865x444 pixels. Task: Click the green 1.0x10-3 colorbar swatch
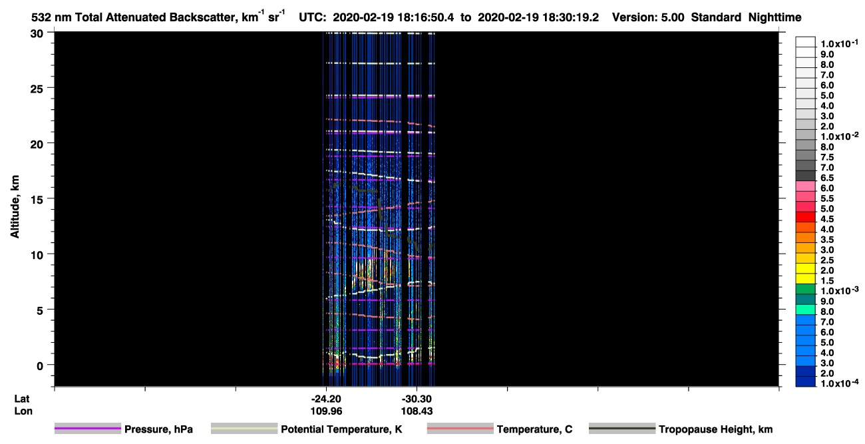(x=806, y=289)
